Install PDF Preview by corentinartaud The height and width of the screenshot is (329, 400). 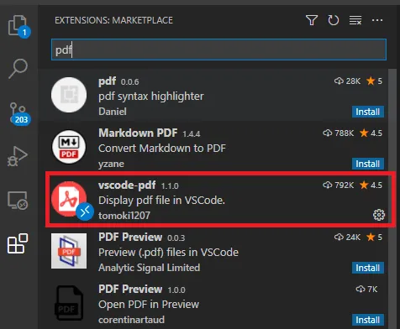click(367, 320)
